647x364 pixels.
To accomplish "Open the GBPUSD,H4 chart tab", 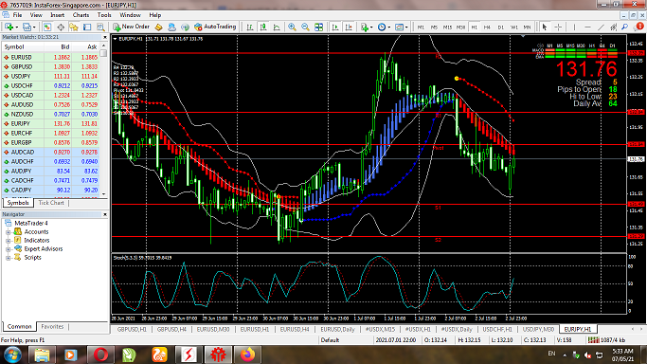I will click(171, 329).
